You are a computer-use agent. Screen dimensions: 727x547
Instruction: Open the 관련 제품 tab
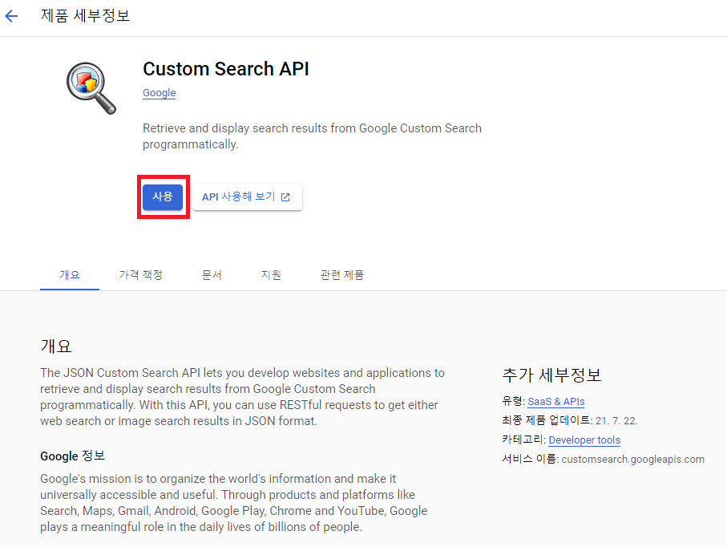click(342, 275)
